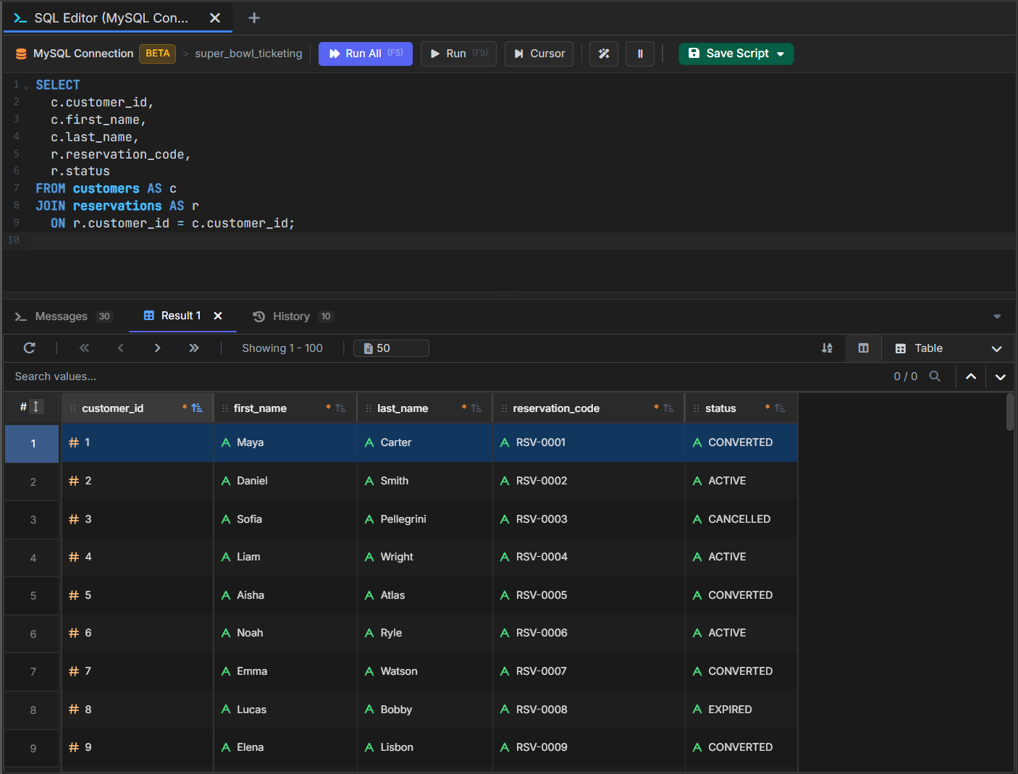Sort by the status column icon

(780, 408)
